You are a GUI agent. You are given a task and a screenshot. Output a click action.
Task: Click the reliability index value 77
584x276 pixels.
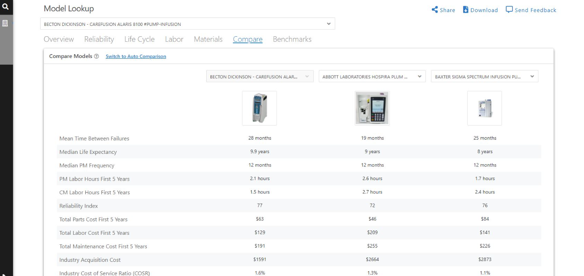point(260,206)
